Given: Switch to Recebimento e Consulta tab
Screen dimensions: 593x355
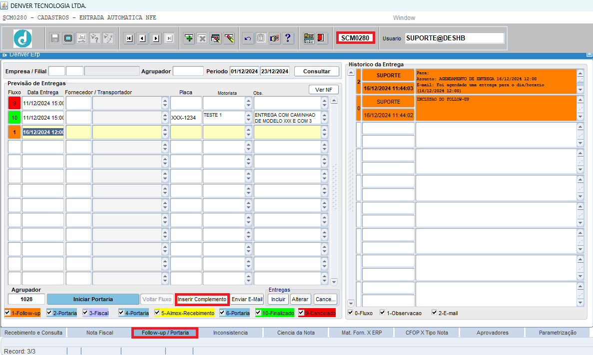Looking at the screenshot, I should pos(33,333).
